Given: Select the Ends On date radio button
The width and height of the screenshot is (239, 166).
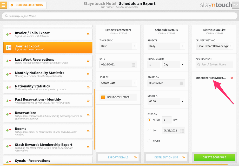Looking at the screenshot, I should click(149, 131).
